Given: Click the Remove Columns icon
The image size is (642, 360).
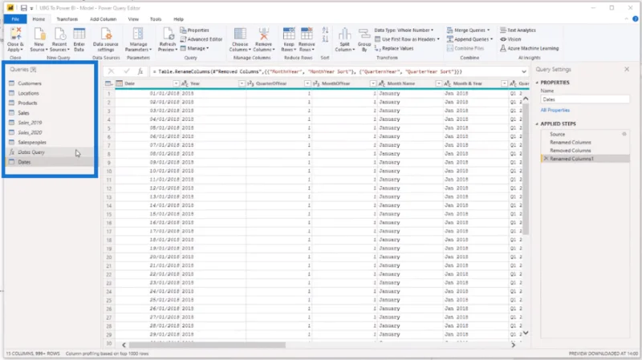Looking at the screenshot, I should point(264,34).
